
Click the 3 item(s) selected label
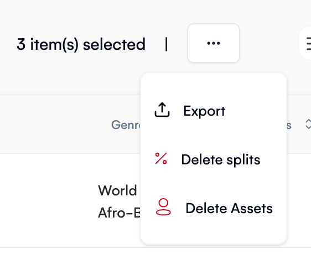click(x=81, y=44)
